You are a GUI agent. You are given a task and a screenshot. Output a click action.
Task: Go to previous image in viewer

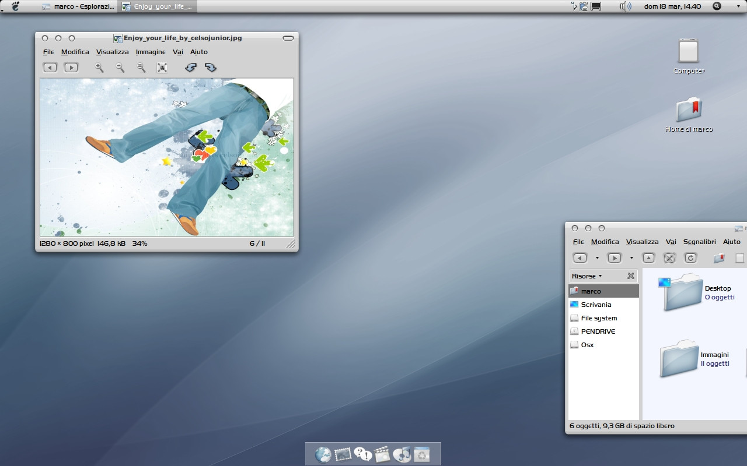(50, 68)
